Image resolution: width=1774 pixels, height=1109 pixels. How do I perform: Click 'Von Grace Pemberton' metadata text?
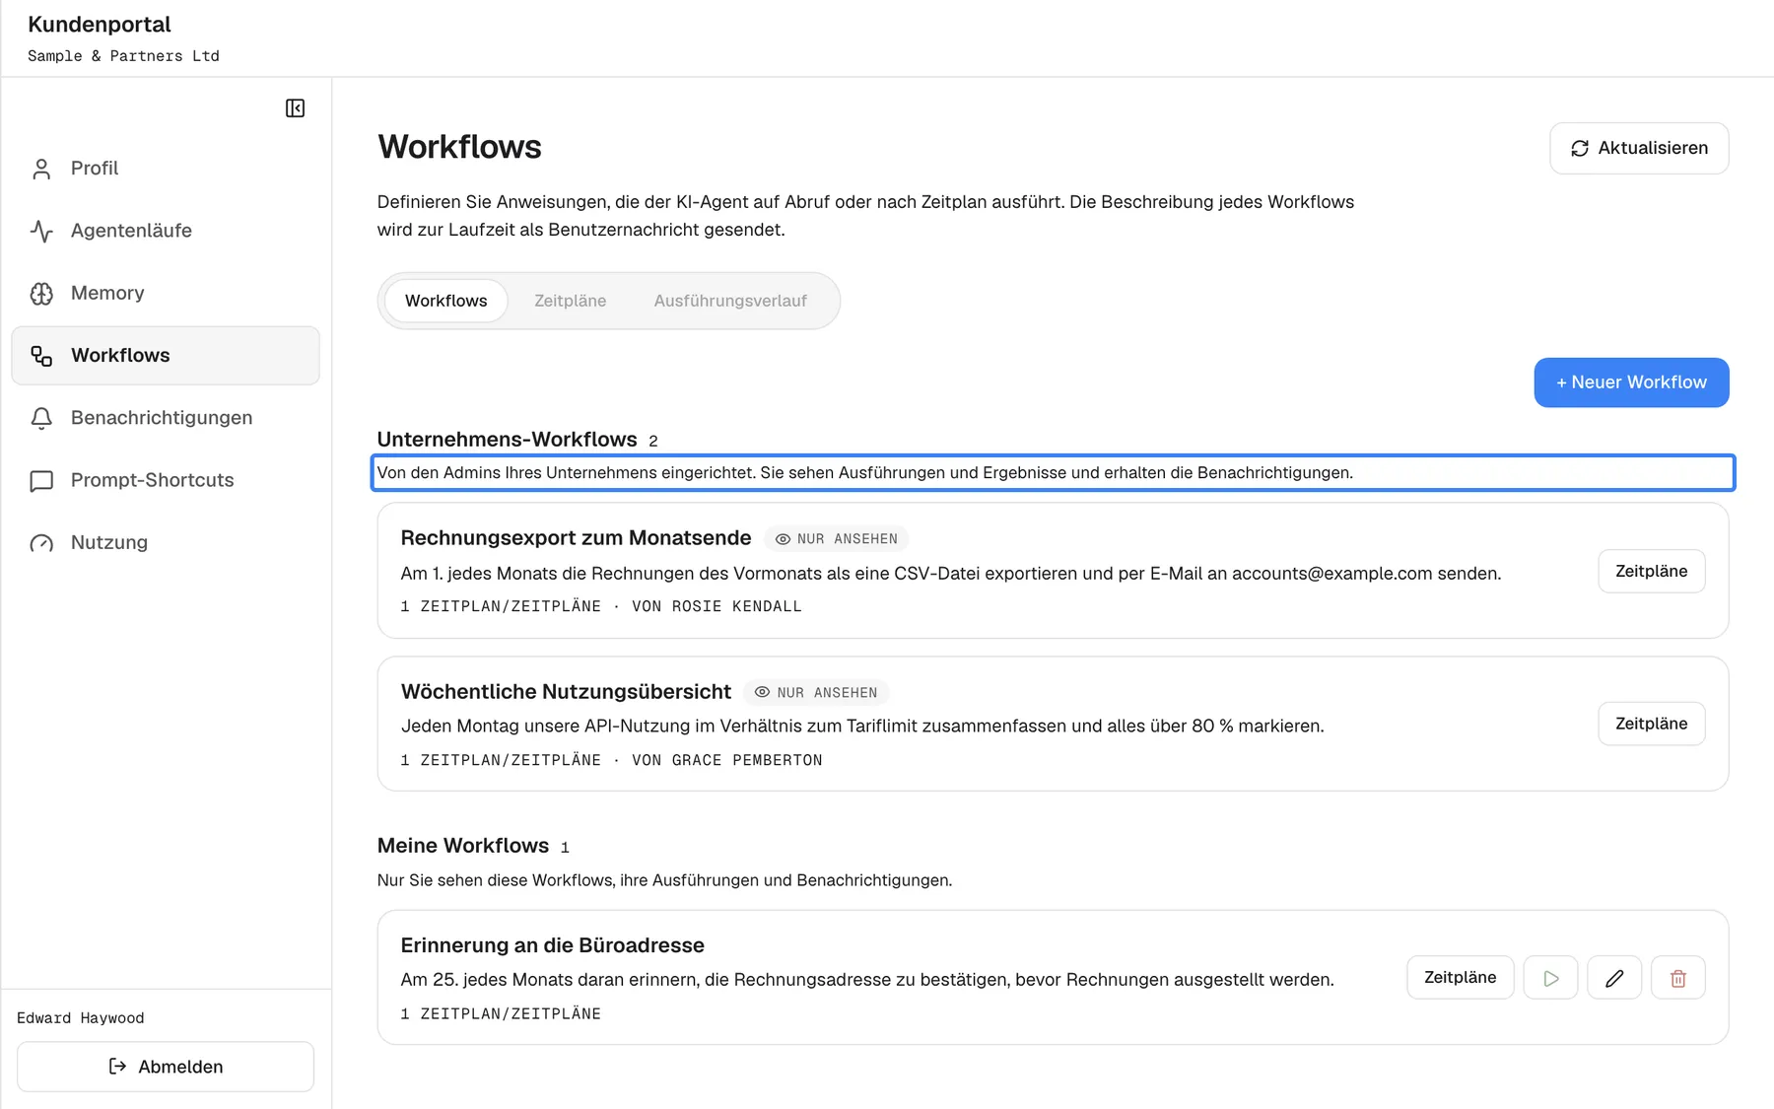(x=726, y=760)
